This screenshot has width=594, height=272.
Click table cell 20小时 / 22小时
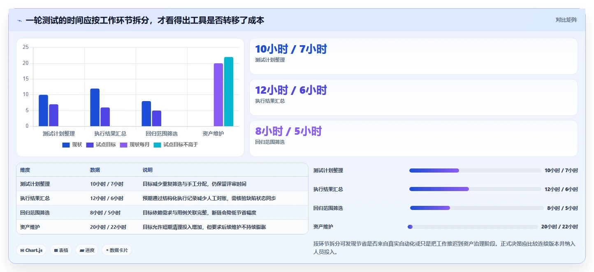108,227
